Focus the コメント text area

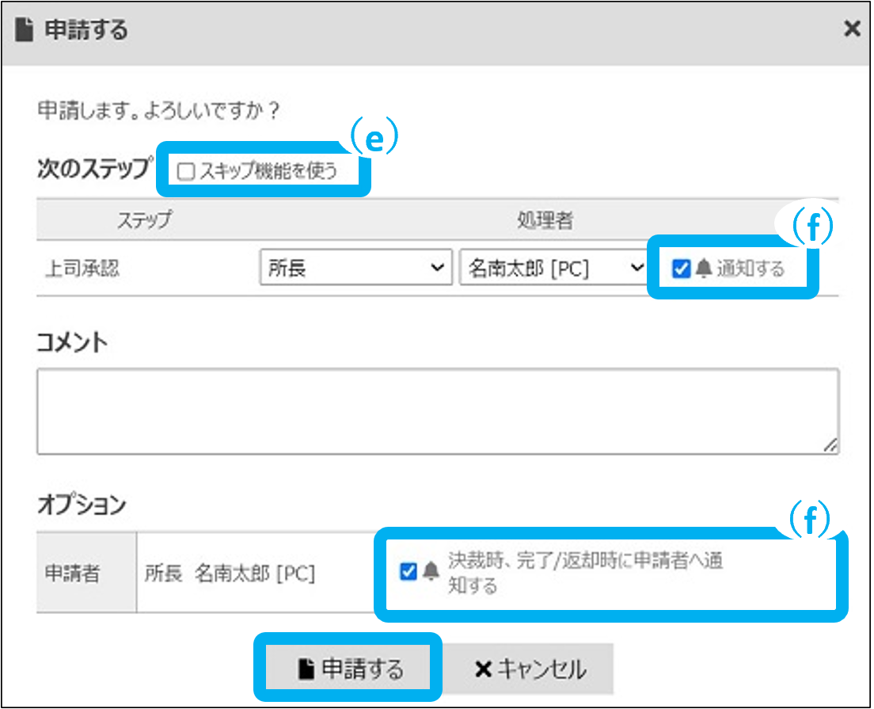point(437,411)
